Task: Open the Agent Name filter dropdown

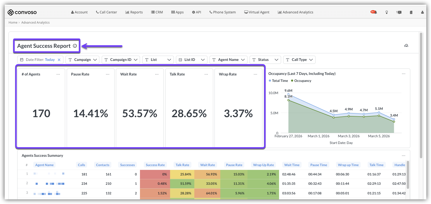Action: (229, 60)
